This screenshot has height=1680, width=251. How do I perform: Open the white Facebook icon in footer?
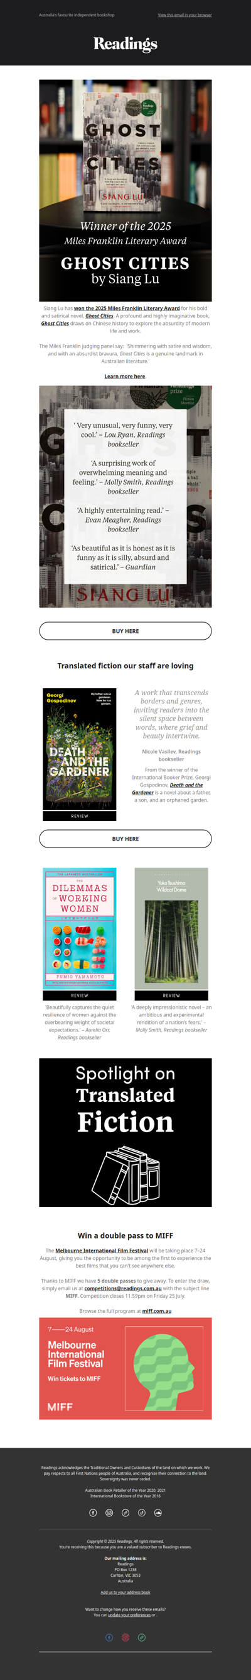tap(93, 1513)
